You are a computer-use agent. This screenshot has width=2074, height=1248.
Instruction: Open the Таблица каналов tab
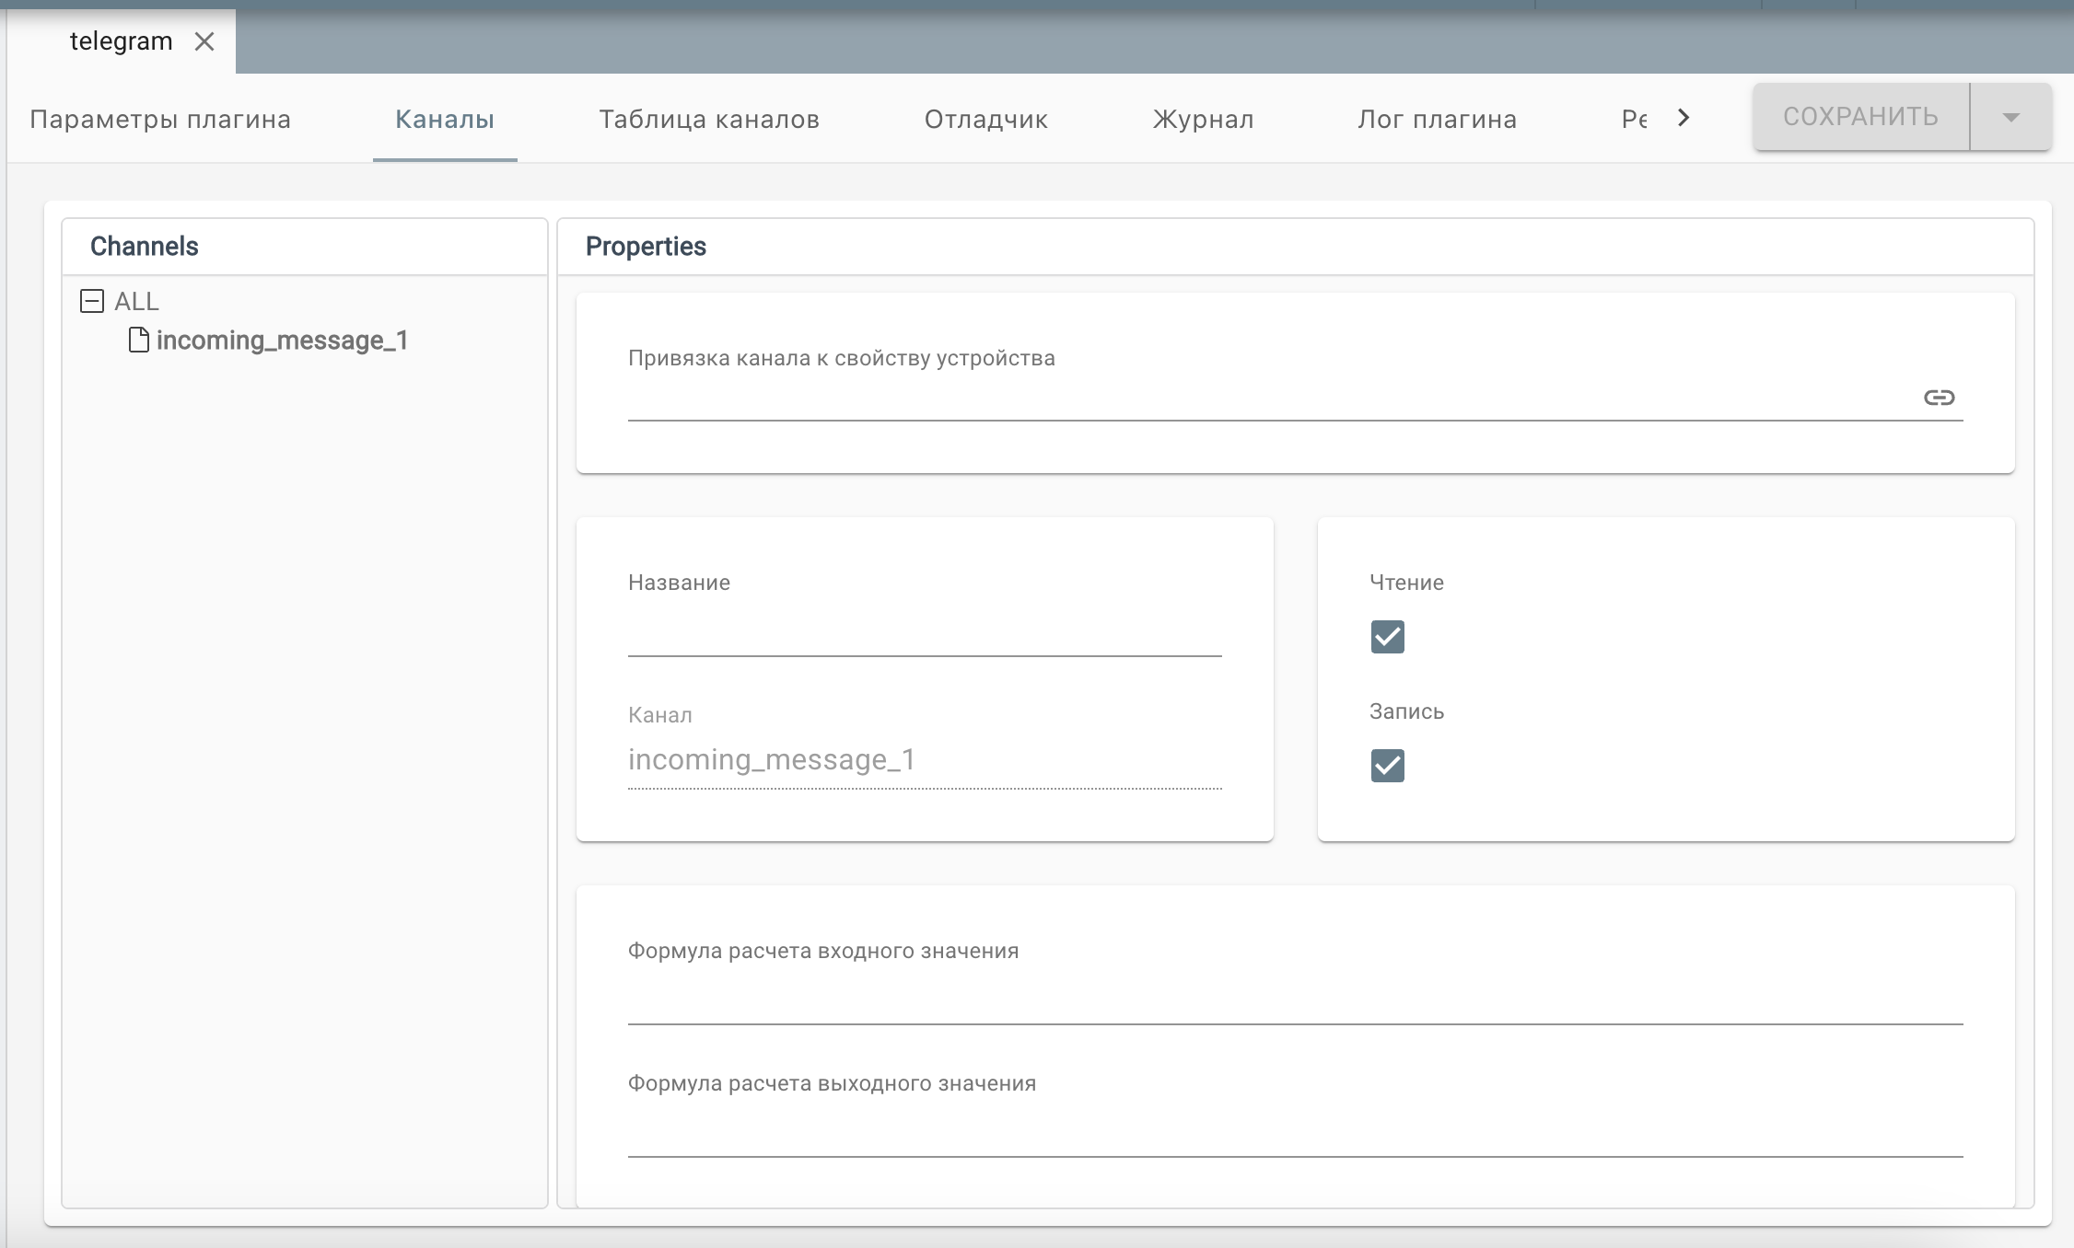[x=709, y=119]
